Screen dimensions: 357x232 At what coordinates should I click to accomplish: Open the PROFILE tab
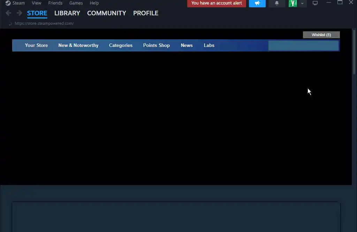(x=146, y=13)
